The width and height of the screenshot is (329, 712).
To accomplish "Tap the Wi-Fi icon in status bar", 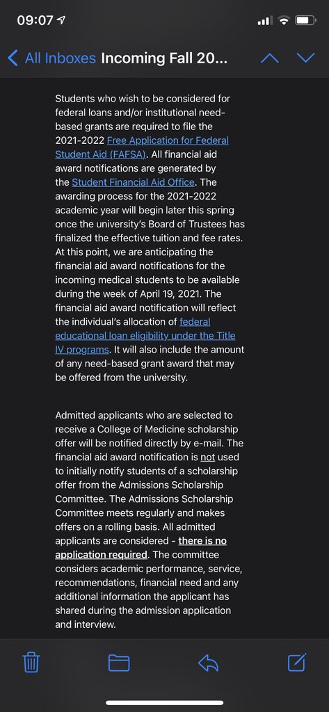I will [x=284, y=20].
